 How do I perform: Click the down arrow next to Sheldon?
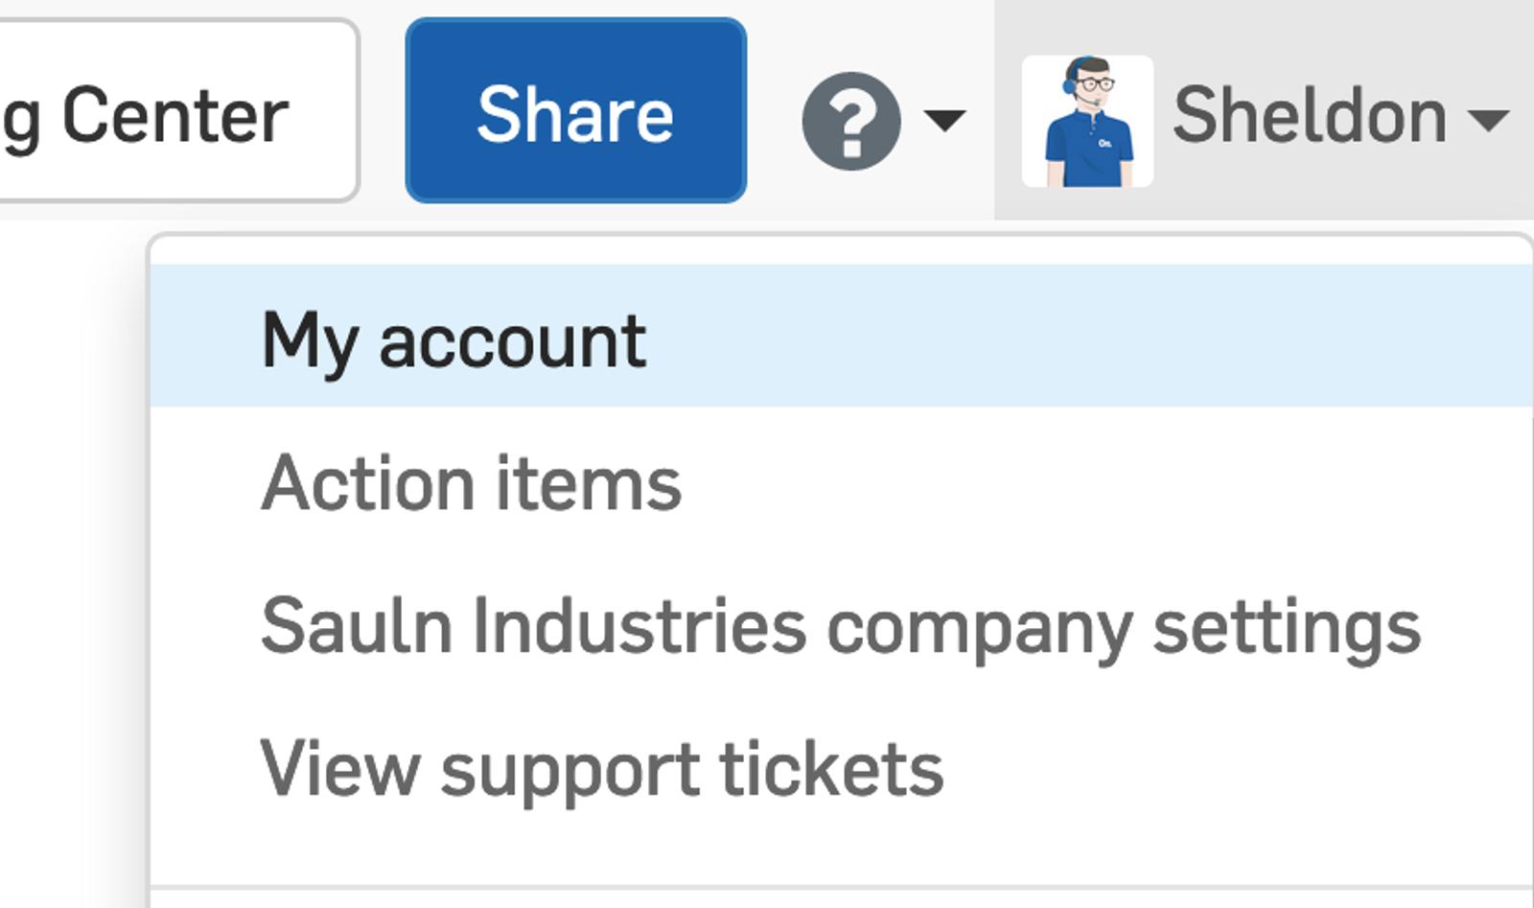pos(1488,120)
